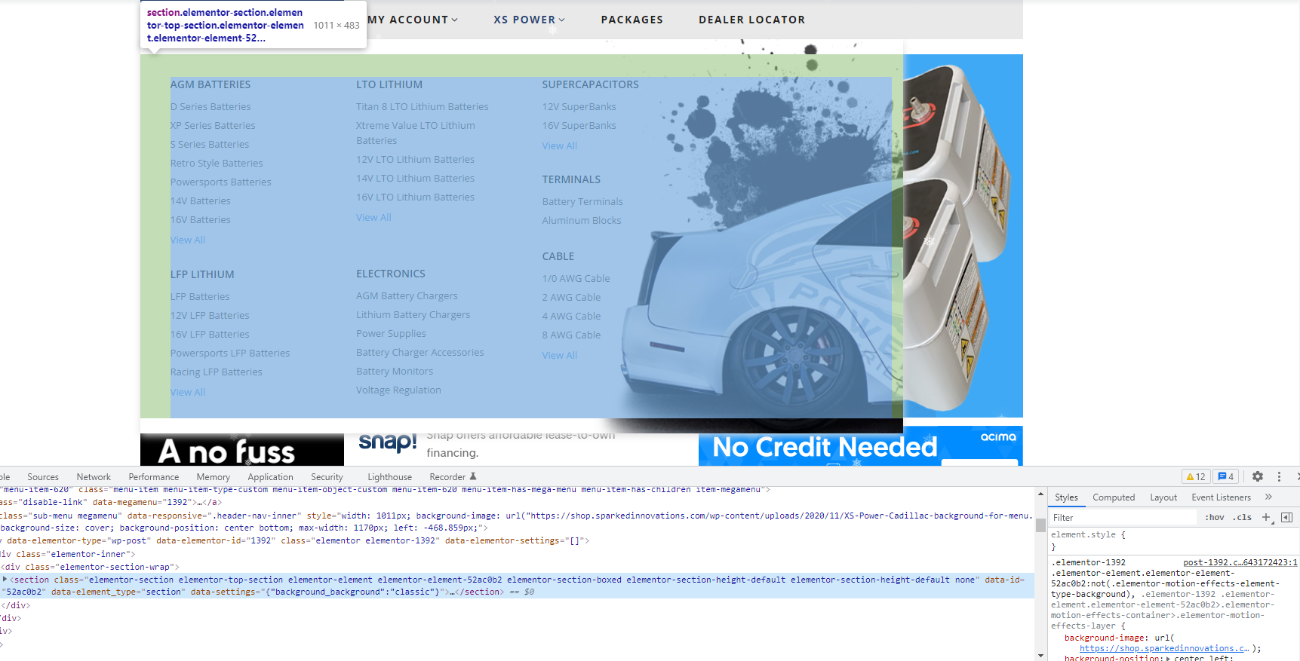Add new style rule with plus icon

click(1266, 517)
